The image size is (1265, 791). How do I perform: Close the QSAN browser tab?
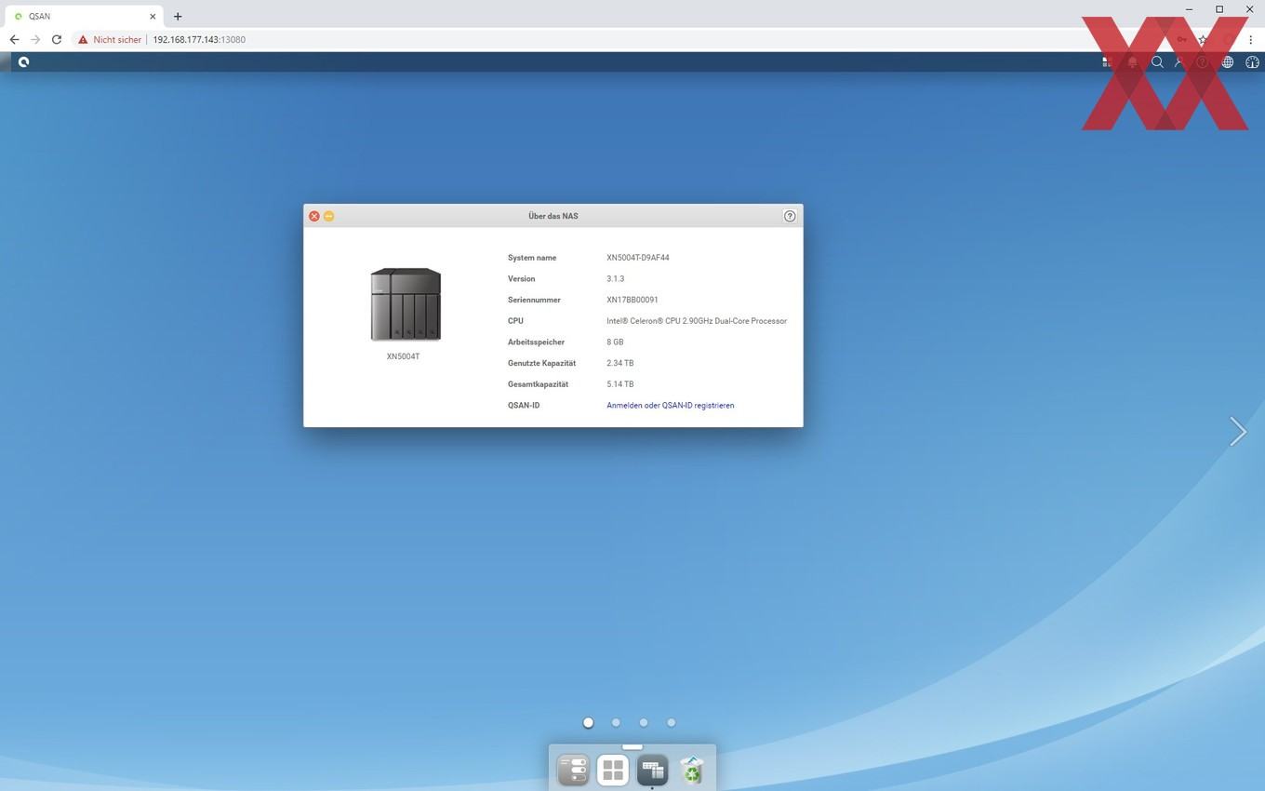(x=153, y=16)
